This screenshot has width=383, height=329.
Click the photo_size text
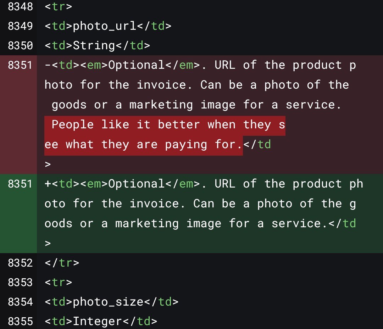[x=108, y=302]
